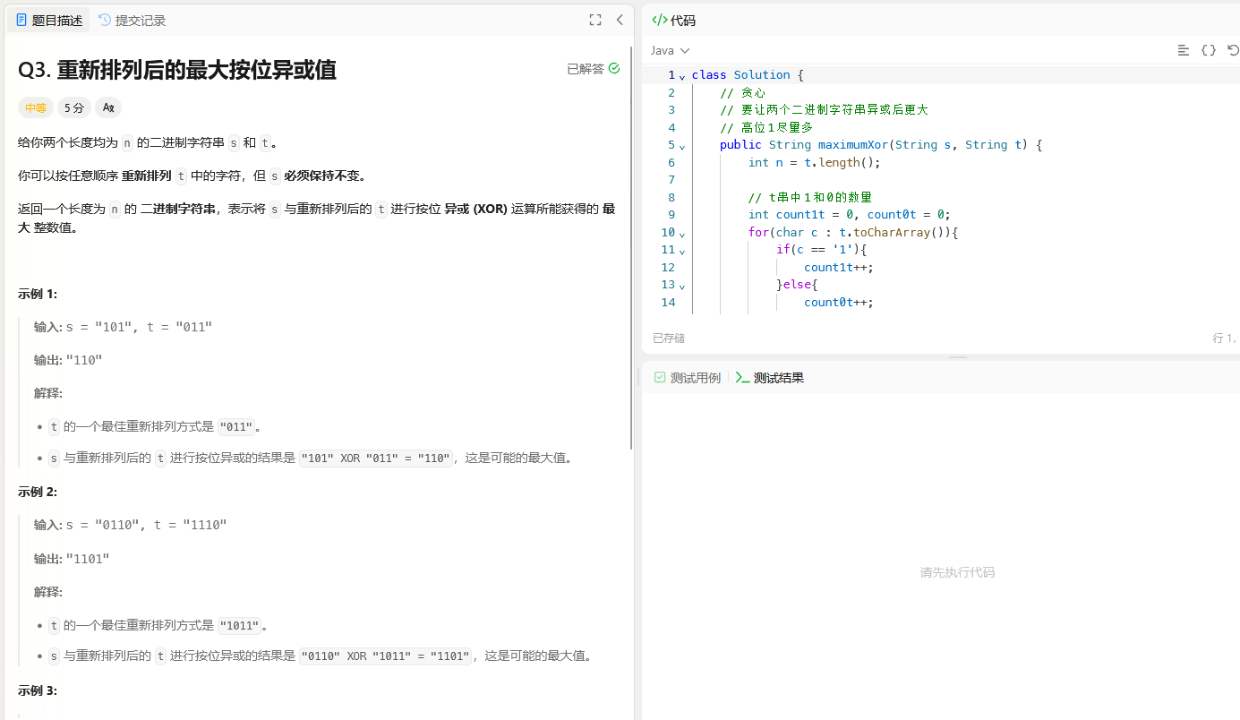Select the 题目描述 description tab
This screenshot has width=1240, height=720.
(x=49, y=20)
